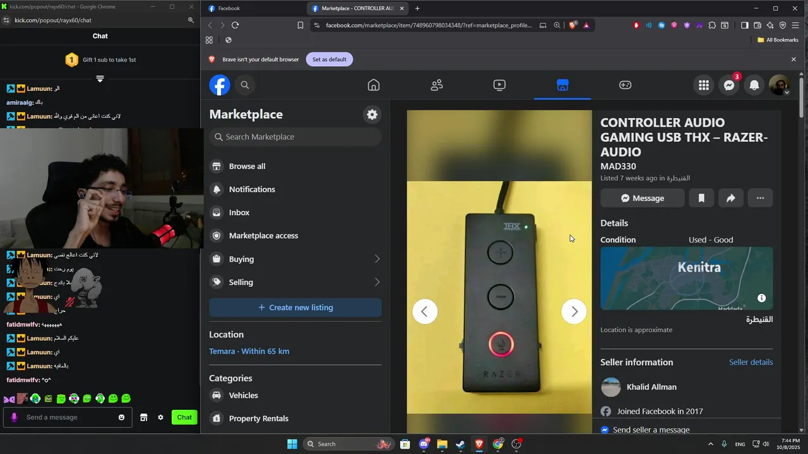Open the Facebook Watch video icon
The height and width of the screenshot is (454, 808).
pyautogui.click(x=499, y=85)
